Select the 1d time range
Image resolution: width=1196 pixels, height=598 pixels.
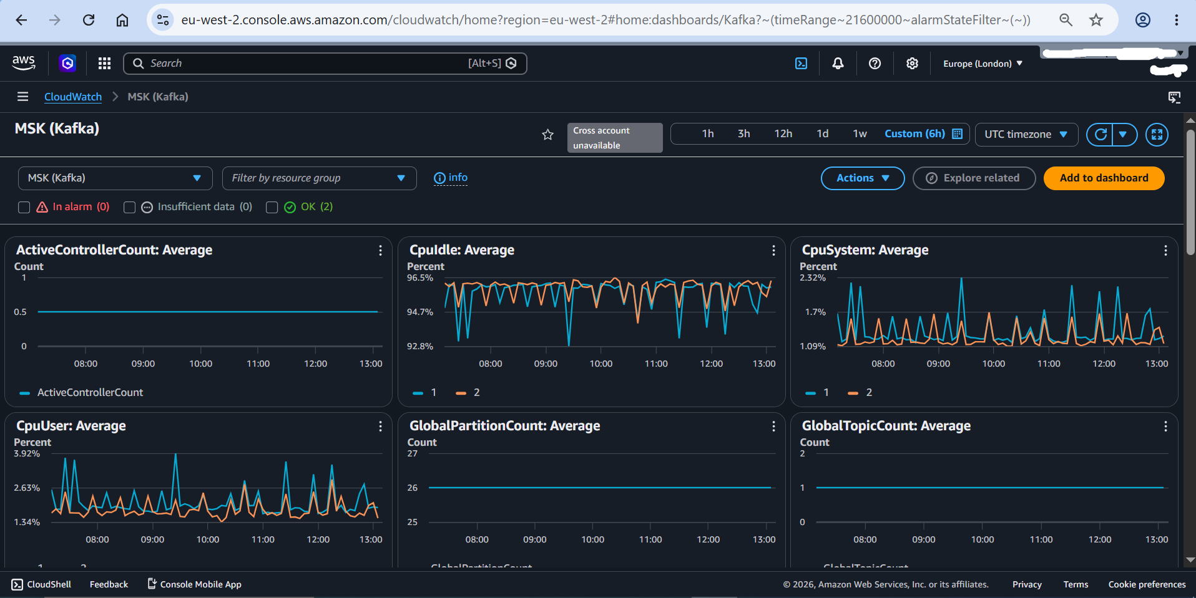point(823,133)
